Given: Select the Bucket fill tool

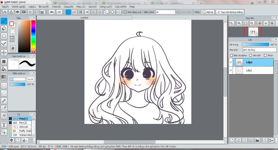Looking at the screenshot, I should tap(4, 69).
